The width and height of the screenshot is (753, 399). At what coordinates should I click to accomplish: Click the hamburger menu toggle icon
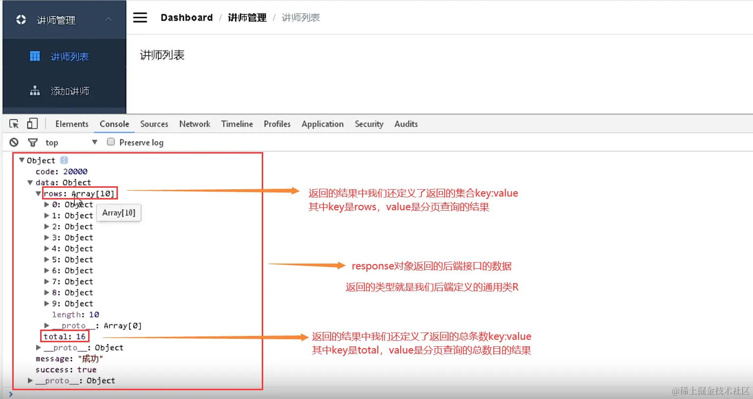tap(140, 18)
